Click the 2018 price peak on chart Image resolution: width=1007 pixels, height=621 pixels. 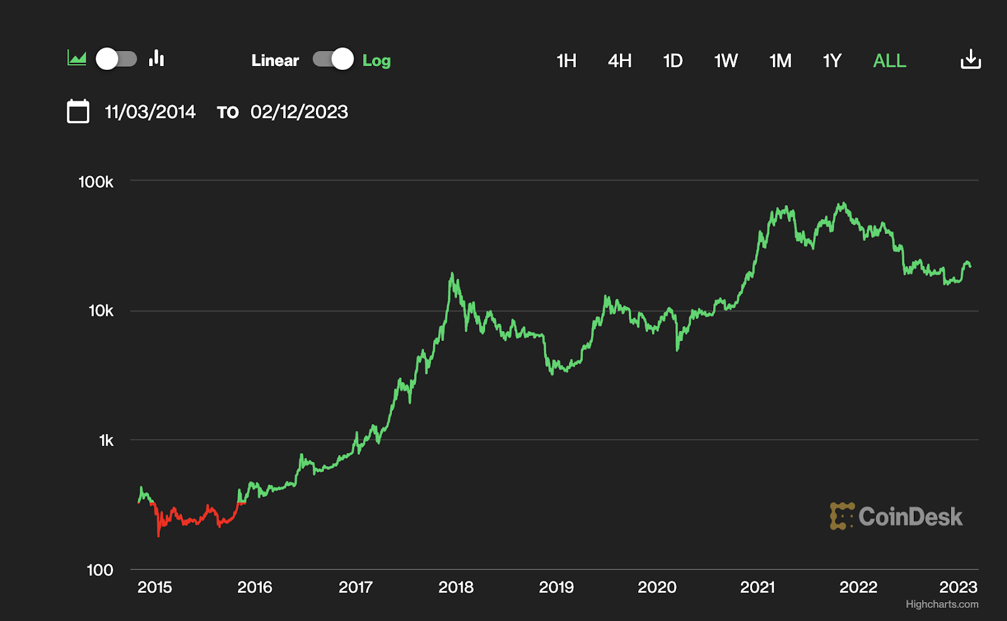tap(452, 275)
